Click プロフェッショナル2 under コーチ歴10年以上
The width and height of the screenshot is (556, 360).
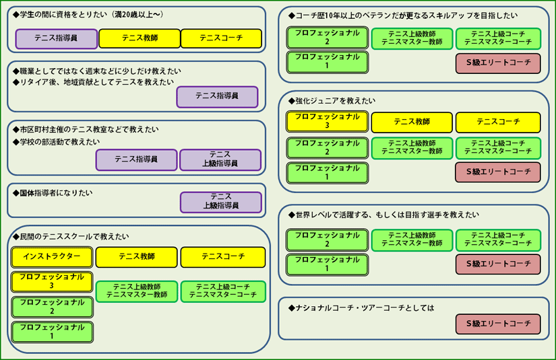pyautogui.click(x=327, y=38)
